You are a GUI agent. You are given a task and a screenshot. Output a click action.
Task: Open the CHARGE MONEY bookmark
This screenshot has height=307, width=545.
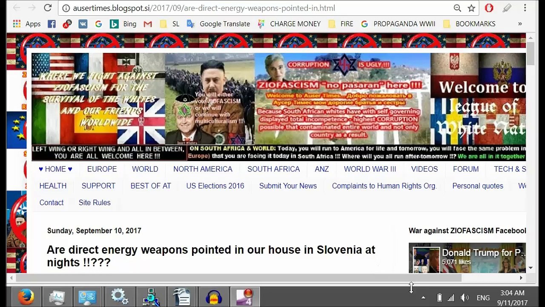(x=289, y=24)
